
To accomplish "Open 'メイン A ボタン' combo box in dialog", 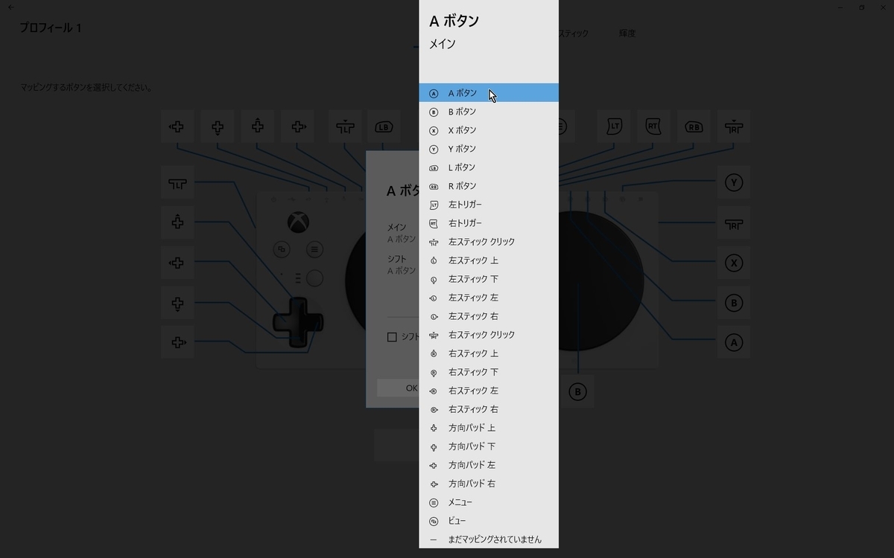I will coord(403,233).
